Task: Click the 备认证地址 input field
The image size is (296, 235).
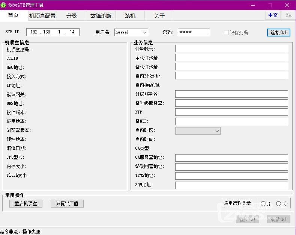Action: click(x=231, y=67)
